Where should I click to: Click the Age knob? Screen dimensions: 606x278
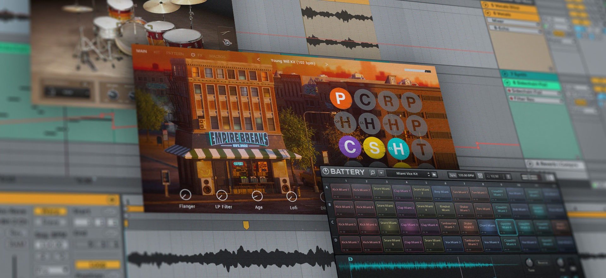point(257,196)
